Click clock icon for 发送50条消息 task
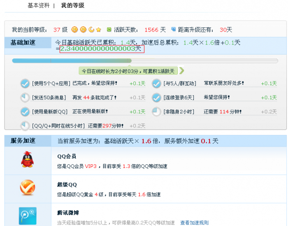The height and width of the screenshot is (226, 288). click(25, 98)
